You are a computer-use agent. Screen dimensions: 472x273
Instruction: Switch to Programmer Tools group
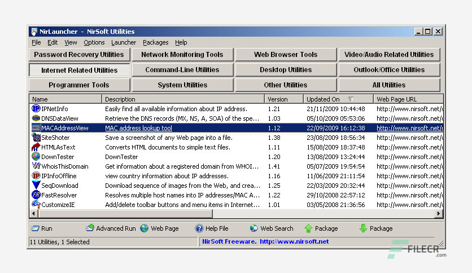pyautogui.click(x=80, y=85)
